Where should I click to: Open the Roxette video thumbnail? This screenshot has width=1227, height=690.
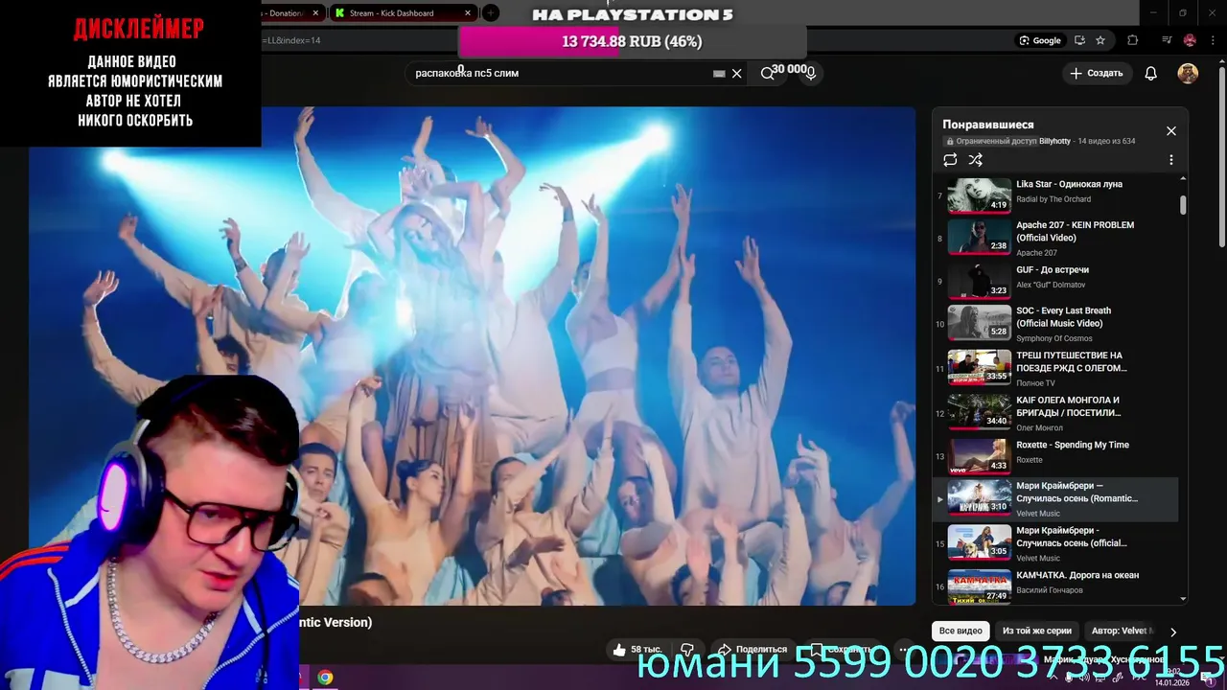(980, 456)
